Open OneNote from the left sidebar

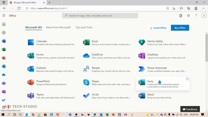point(4,92)
